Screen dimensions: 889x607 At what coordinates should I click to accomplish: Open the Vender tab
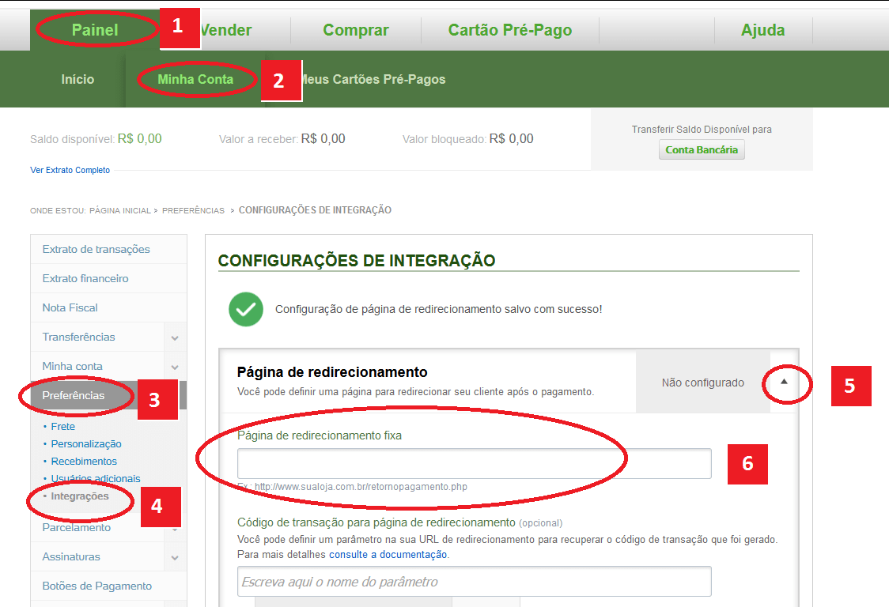(227, 30)
